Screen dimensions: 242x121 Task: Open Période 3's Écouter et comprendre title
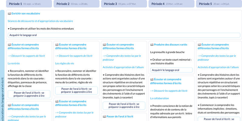coord(118,47)
